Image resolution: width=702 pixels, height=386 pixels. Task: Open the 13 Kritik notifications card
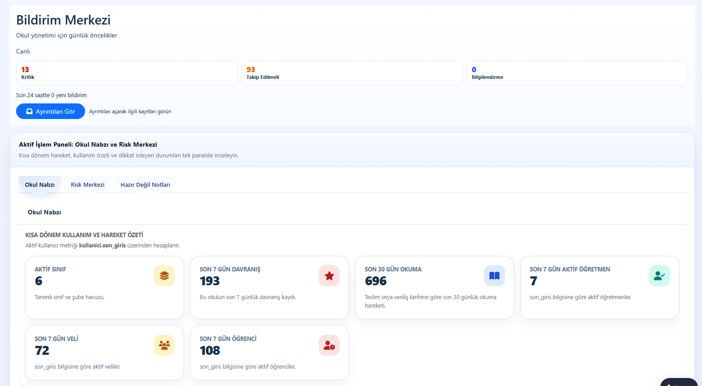[127, 73]
